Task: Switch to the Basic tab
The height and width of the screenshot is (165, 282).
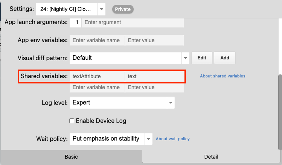Action: 71,157
